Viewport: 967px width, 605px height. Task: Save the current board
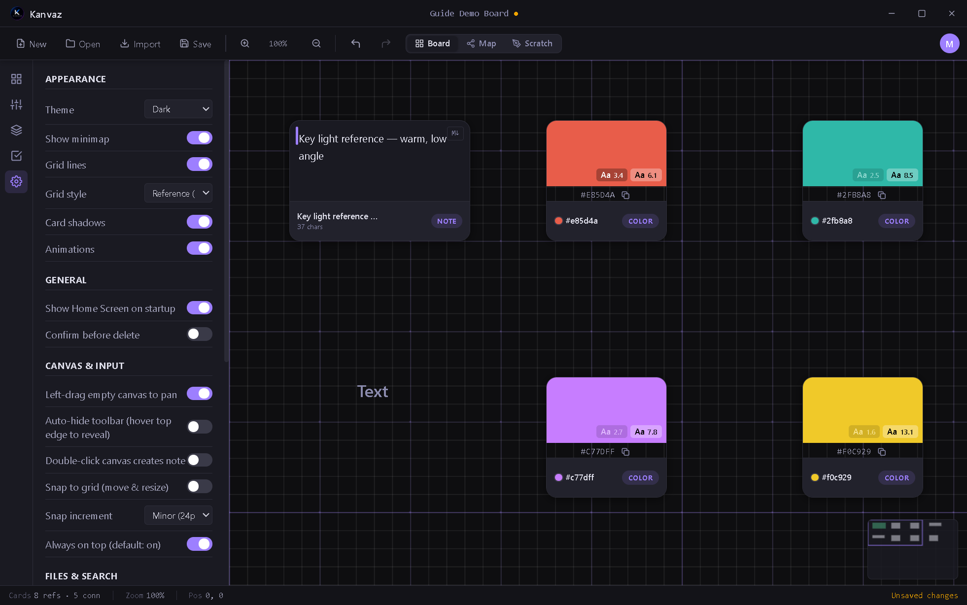pyautogui.click(x=195, y=44)
